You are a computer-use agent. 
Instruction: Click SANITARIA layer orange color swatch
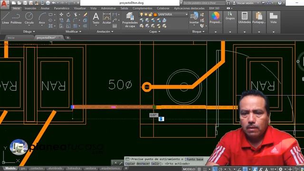(x=155, y=15)
